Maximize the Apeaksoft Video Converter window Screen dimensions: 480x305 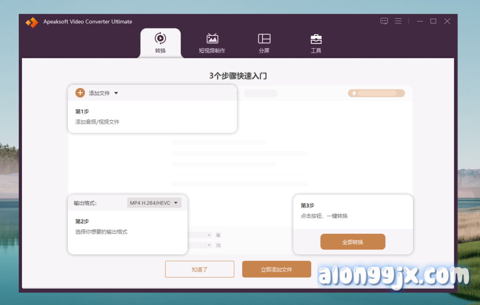coord(433,21)
